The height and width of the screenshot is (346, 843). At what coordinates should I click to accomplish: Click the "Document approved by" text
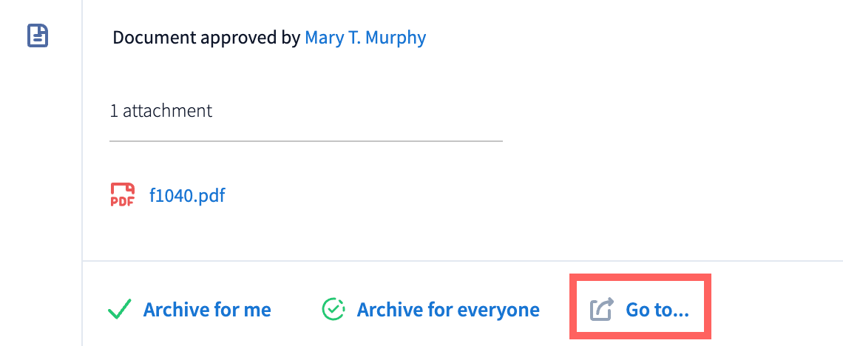coord(206,37)
